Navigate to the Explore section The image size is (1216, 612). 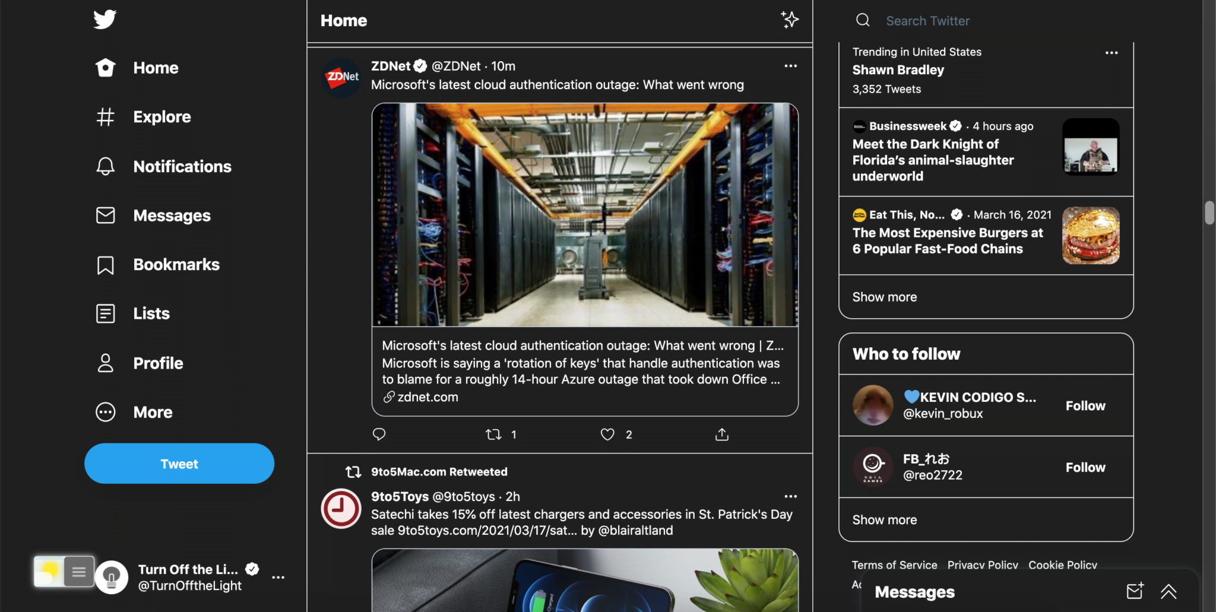pyautogui.click(x=105, y=117)
